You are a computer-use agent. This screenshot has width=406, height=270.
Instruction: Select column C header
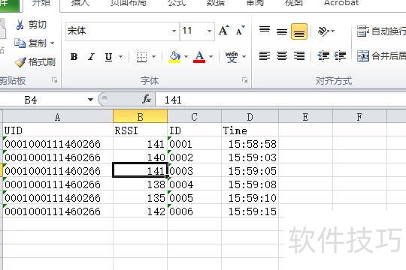(194, 117)
